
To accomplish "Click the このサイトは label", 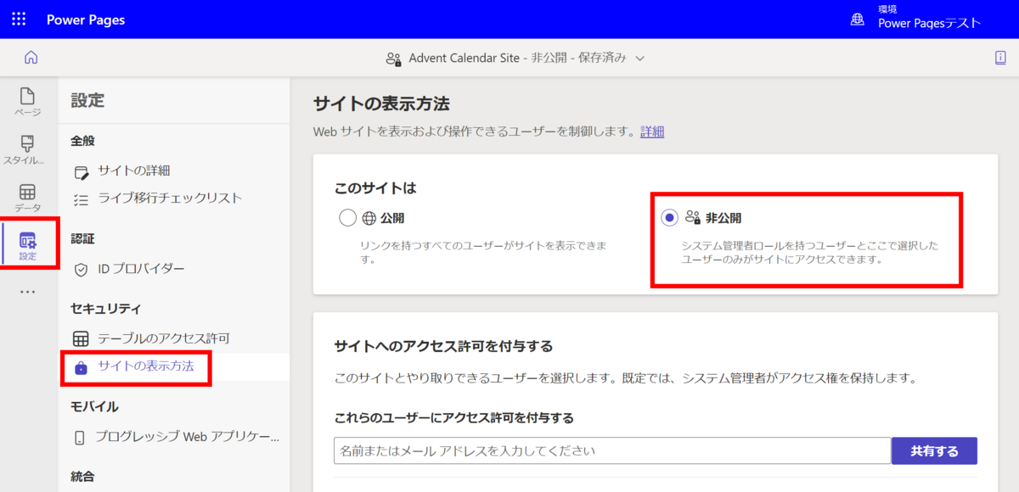I will click(x=375, y=187).
